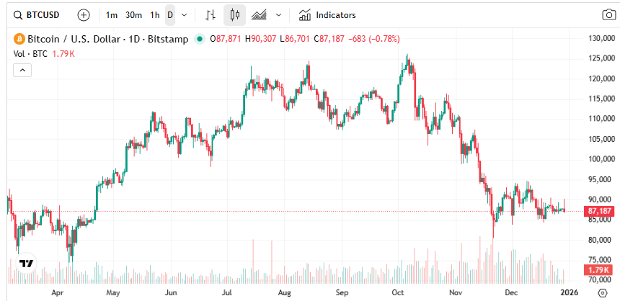Image resolution: width=620 pixels, height=301 pixels.
Task: Click the 87,187 current price label
Action: (x=600, y=211)
